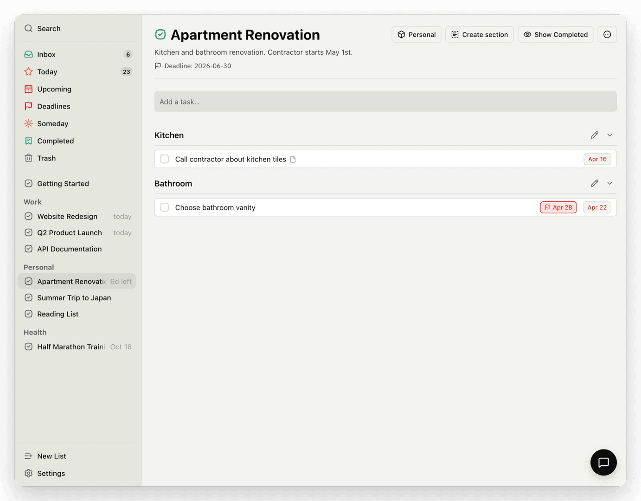
Task: Edit the Kitchen section with pencil icon
Action: click(x=595, y=135)
